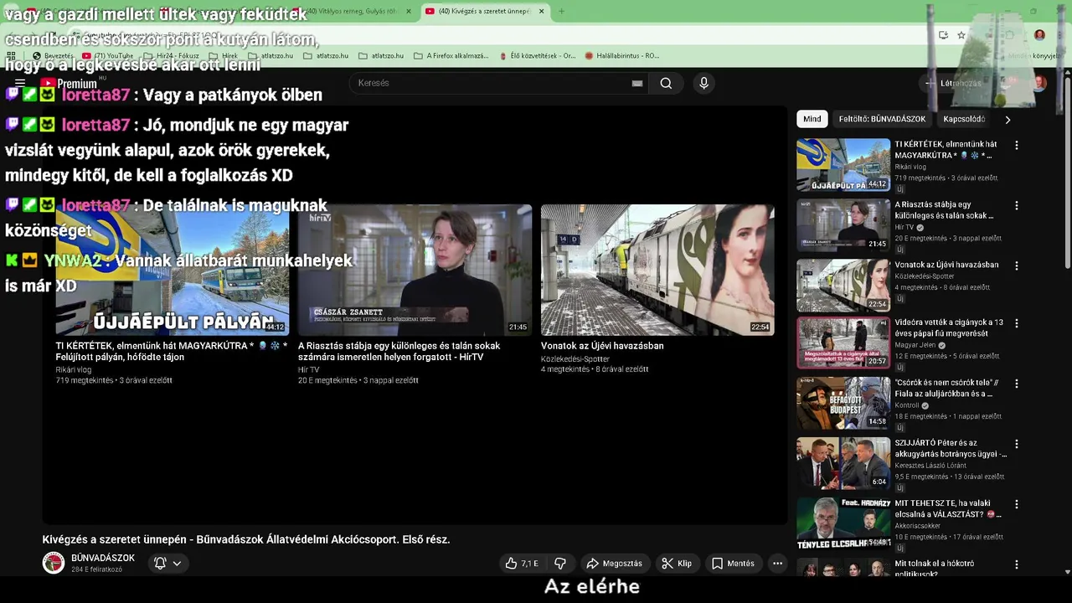1072x603 pixels.
Task: Open the on-screen keyboard in search box
Action: coord(637,83)
